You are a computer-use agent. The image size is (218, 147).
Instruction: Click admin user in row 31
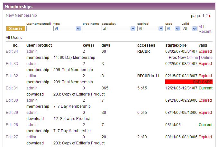click(32, 88)
